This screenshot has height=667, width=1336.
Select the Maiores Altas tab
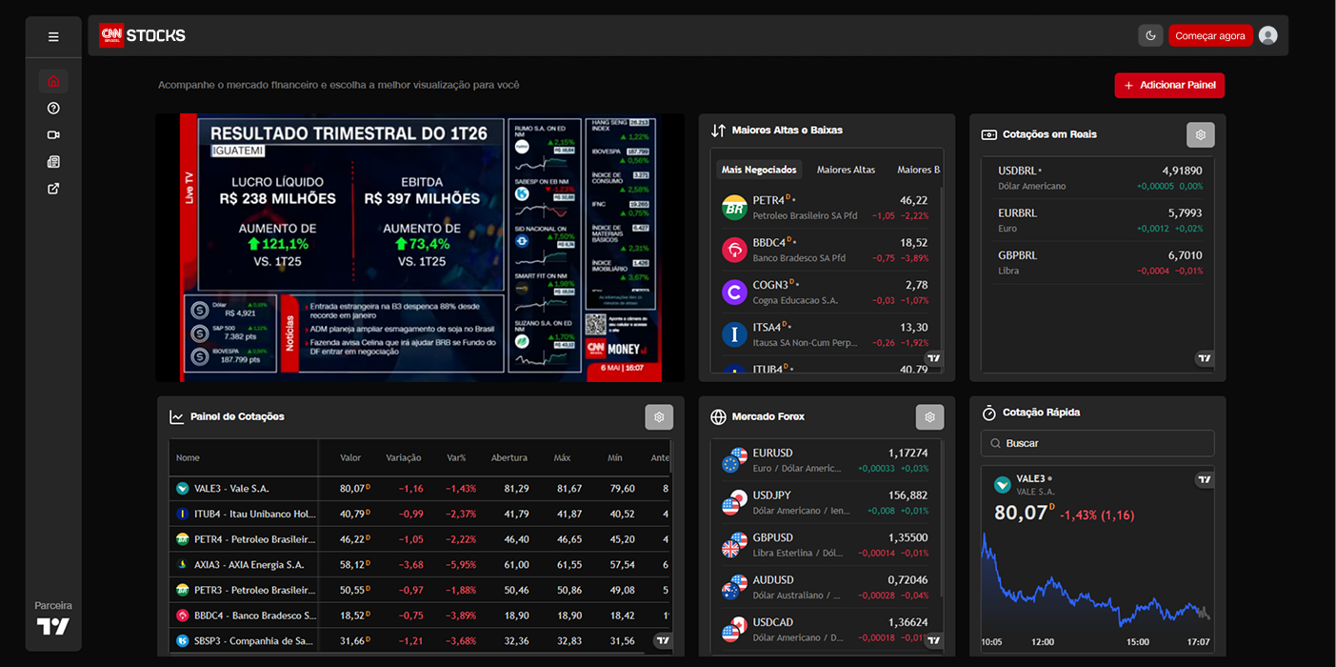[x=846, y=170]
